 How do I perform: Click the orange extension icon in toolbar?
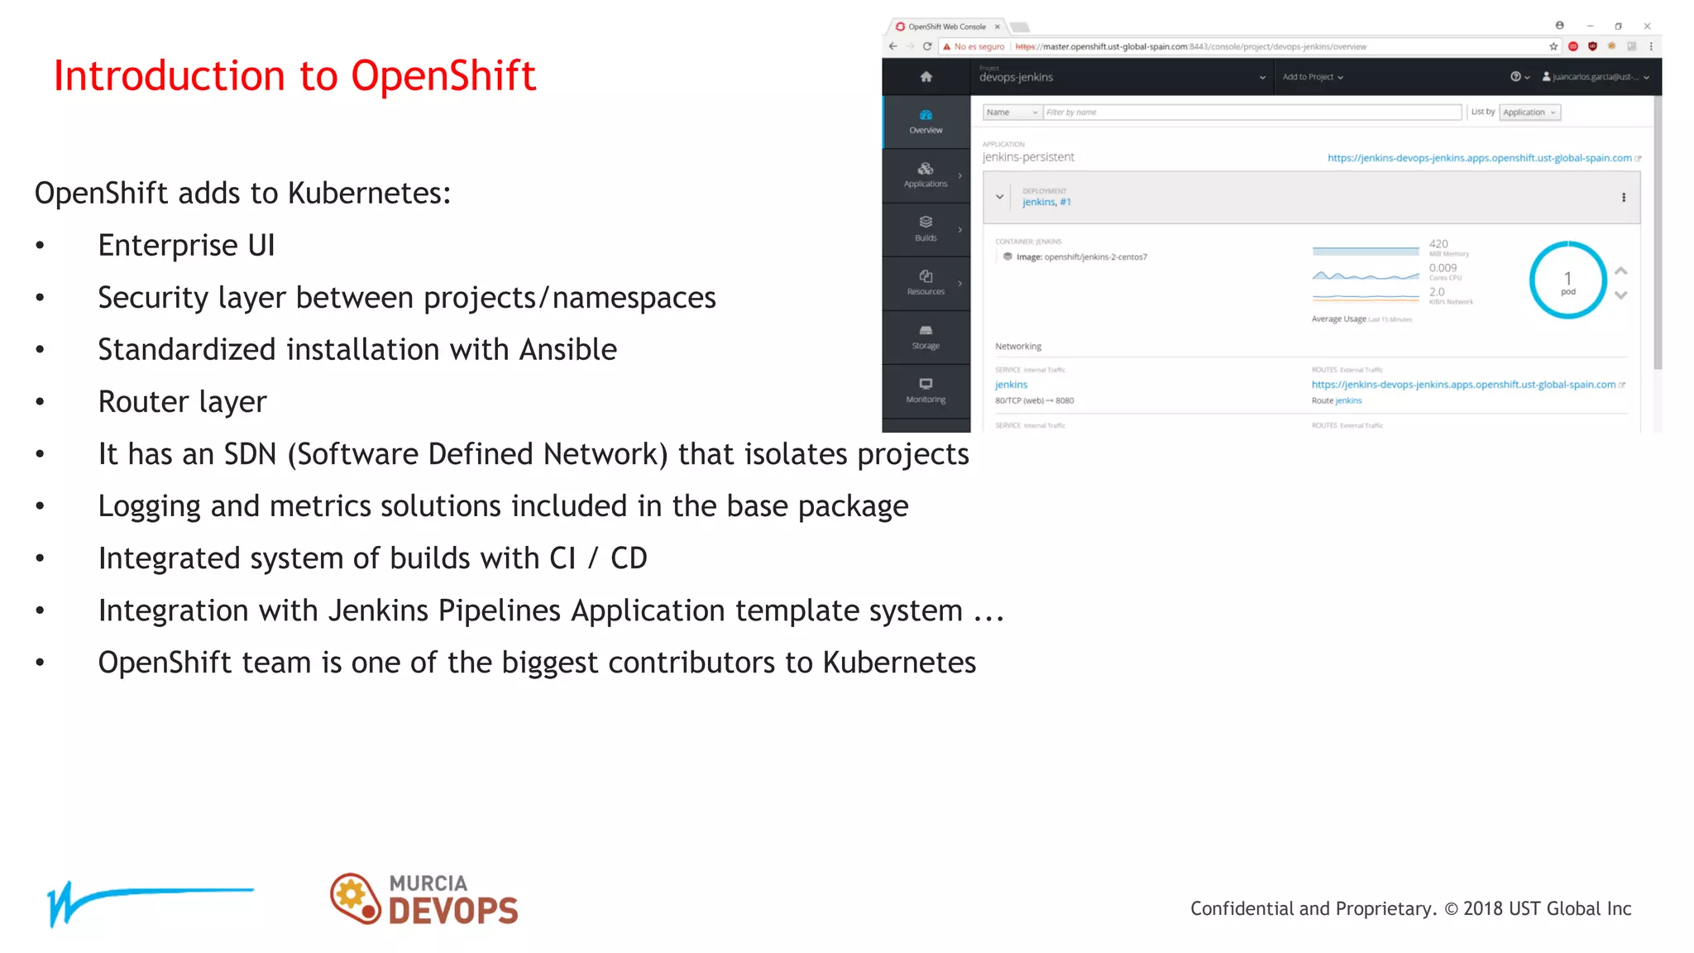1611,46
